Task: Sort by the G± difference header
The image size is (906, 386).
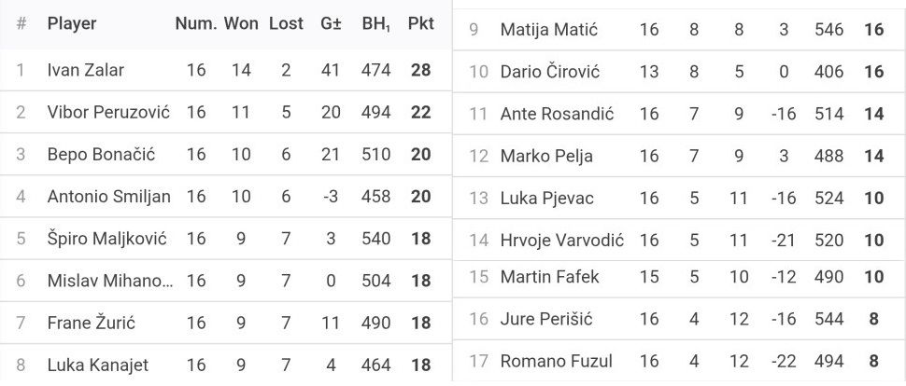Action: [331, 23]
